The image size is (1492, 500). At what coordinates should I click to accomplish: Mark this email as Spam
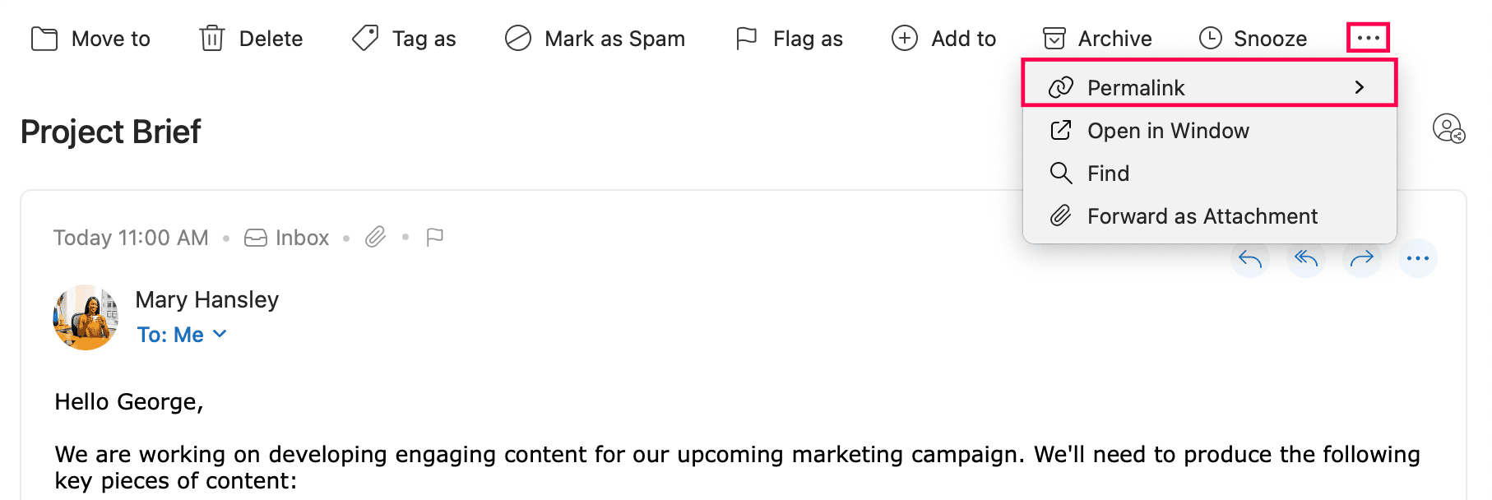[595, 39]
